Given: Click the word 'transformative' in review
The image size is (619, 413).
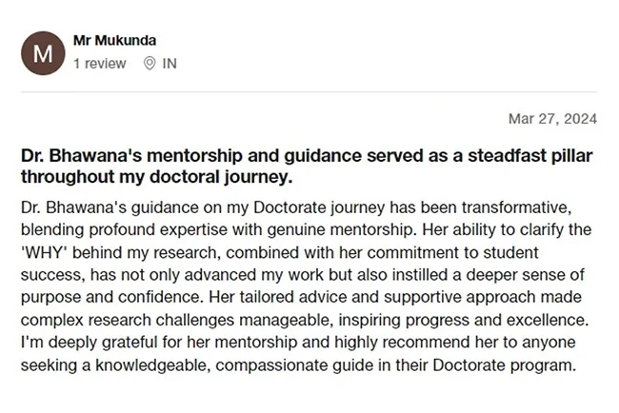Looking at the screenshot, I should pyautogui.click(x=527, y=206).
